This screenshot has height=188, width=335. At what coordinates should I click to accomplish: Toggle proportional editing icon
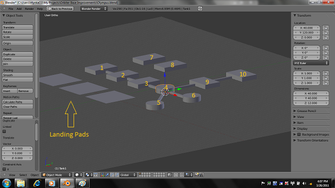(176, 175)
